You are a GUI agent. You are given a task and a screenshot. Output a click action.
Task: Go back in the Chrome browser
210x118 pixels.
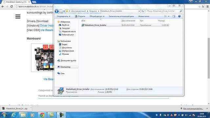coord(3,7)
